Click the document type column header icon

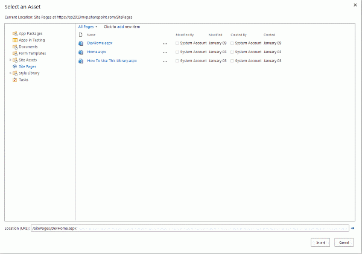point(81,35)
